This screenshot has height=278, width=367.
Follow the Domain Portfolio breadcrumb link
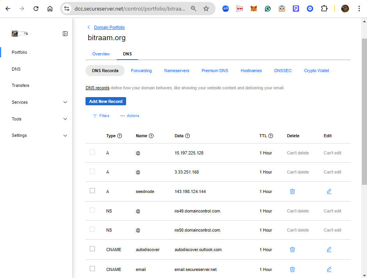point(109,27)
